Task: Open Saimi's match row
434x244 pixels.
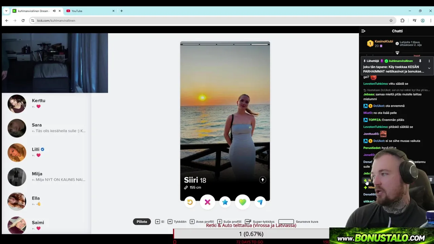Action: point(46,225)
